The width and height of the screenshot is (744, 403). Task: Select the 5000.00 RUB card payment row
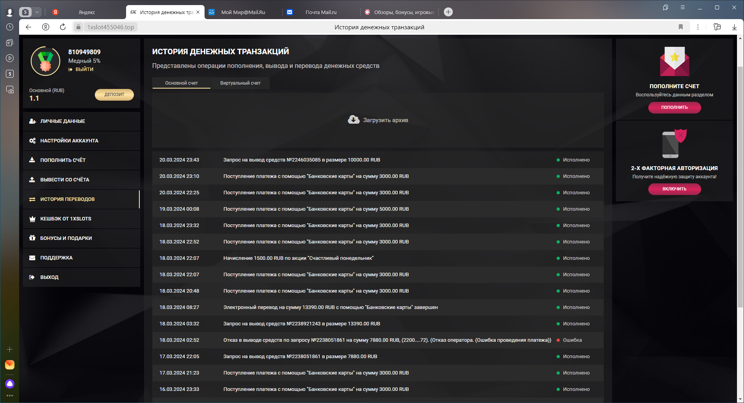(378, 209)
